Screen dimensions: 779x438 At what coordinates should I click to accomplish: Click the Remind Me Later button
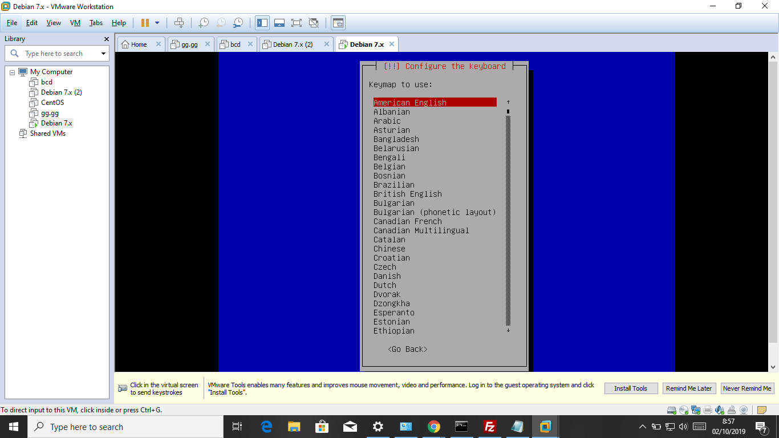689,388
